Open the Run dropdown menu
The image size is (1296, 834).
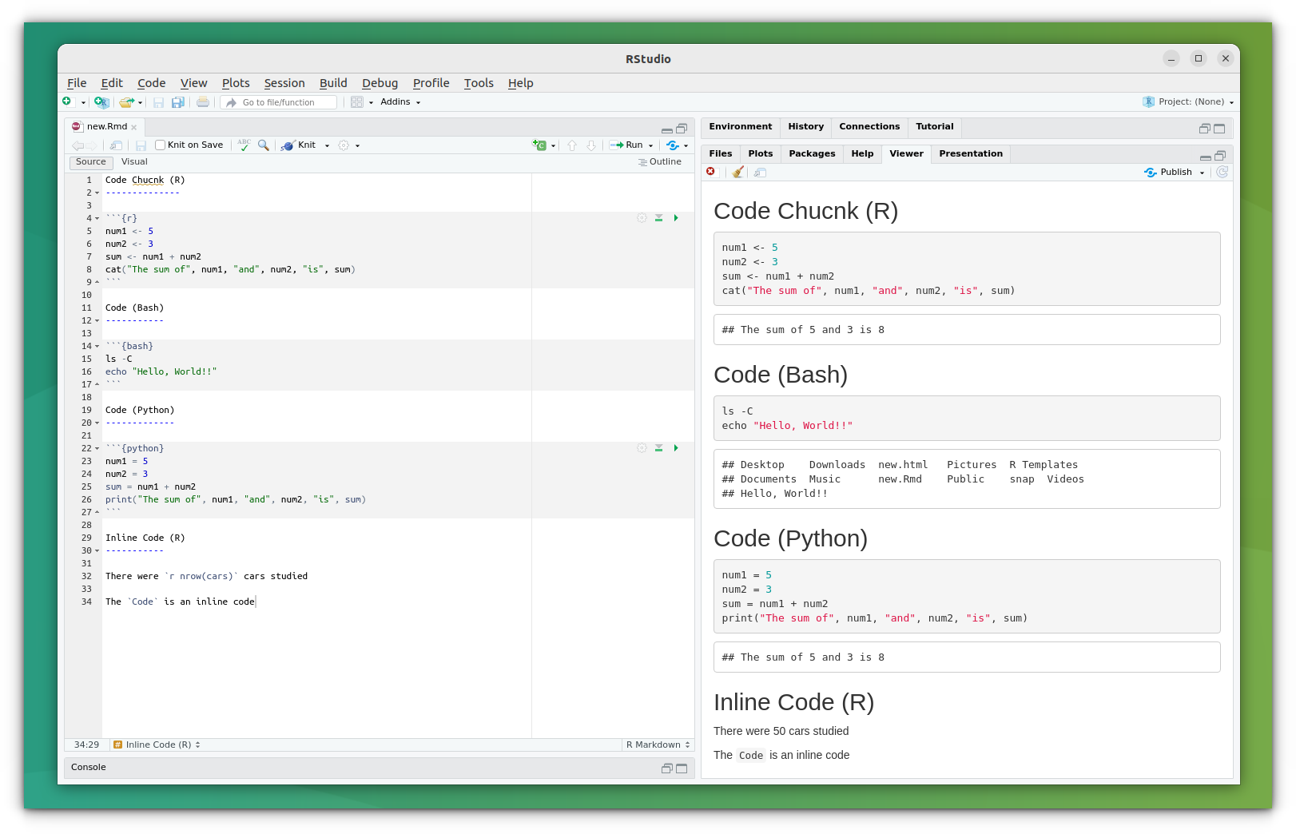click(650, 145)
